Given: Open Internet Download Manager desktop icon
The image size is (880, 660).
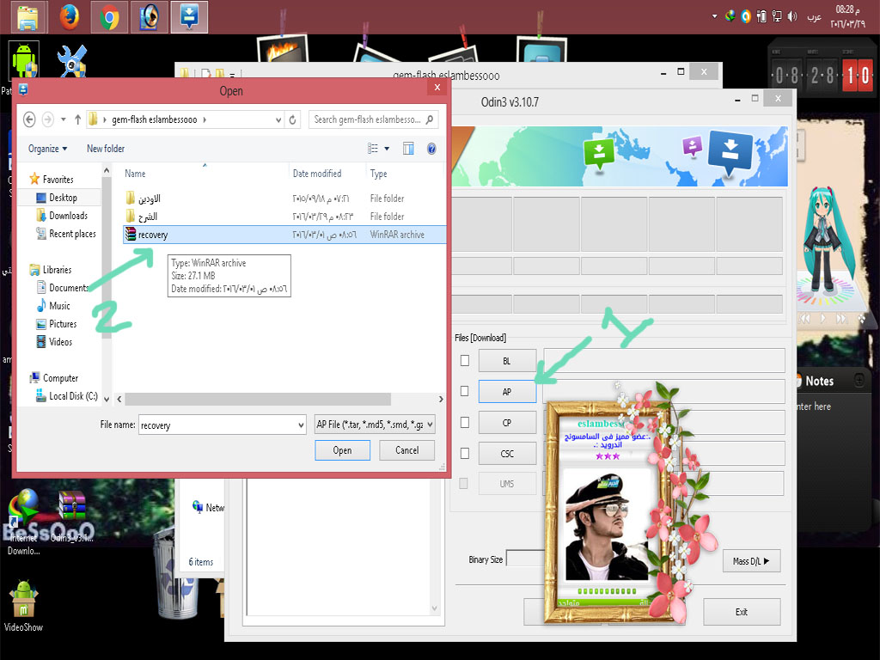Looking at the screenshot, I should (x=23, y=522).
